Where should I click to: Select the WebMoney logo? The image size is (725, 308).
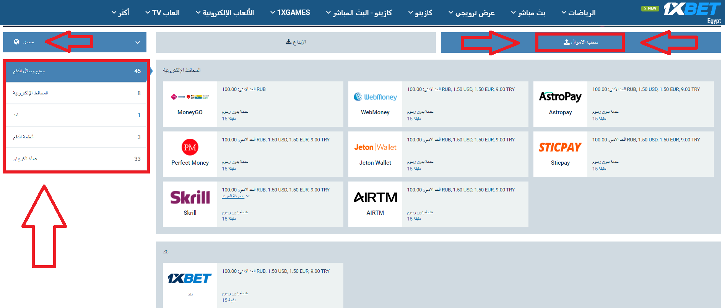tap(375, 97)
